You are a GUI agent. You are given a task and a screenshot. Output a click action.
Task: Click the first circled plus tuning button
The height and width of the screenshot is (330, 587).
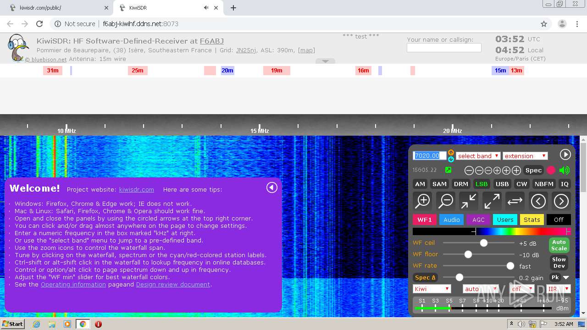click(x=497, y=170)
